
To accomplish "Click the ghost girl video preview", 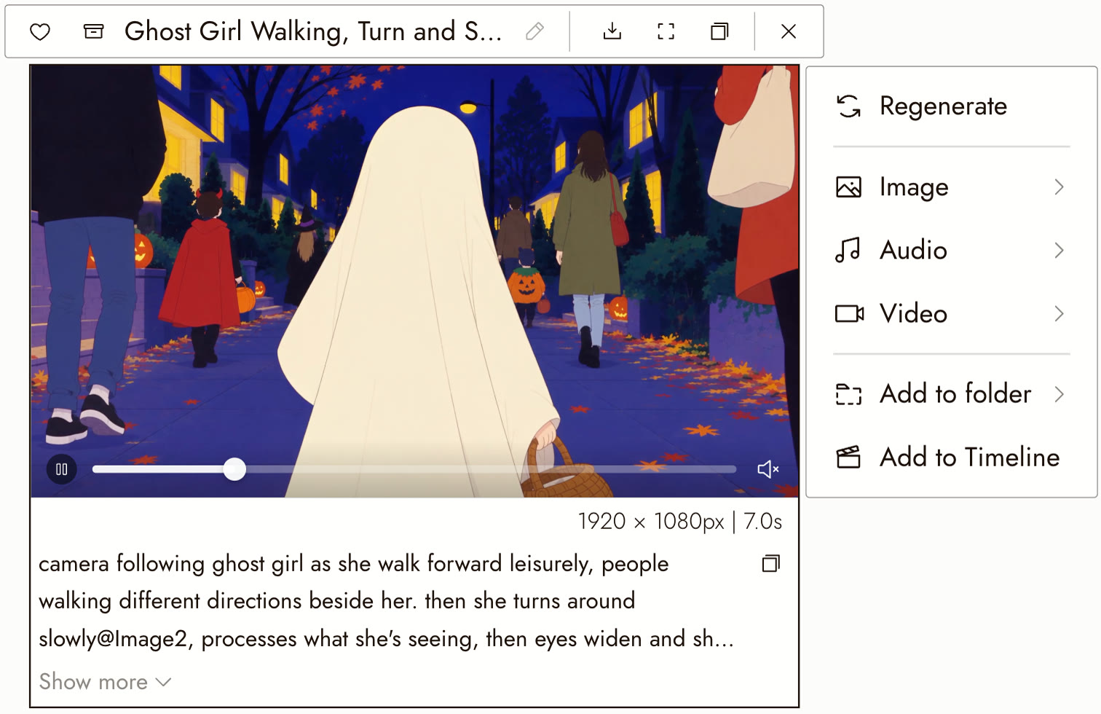I will (414, 280).
